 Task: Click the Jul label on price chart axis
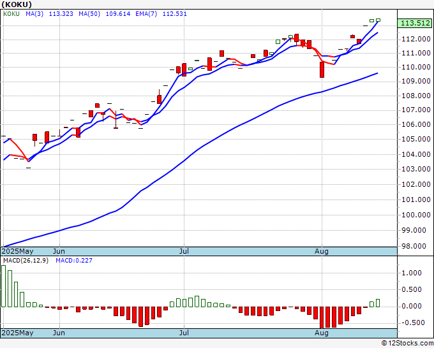pos(184,251)
